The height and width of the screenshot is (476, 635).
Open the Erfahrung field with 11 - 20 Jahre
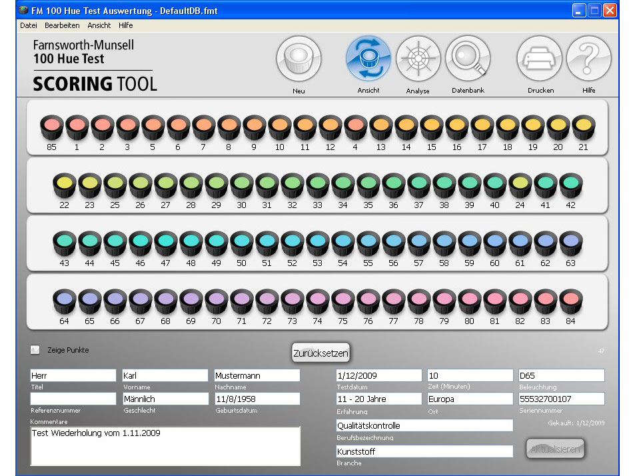(x=378, y=399)
